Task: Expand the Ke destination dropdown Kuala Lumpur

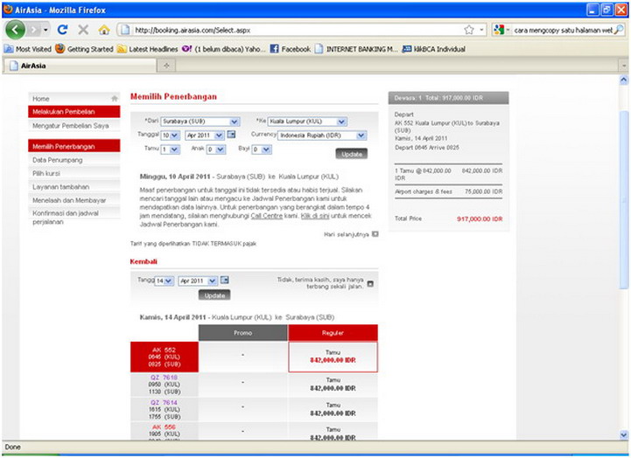Action: coord(306,121)
